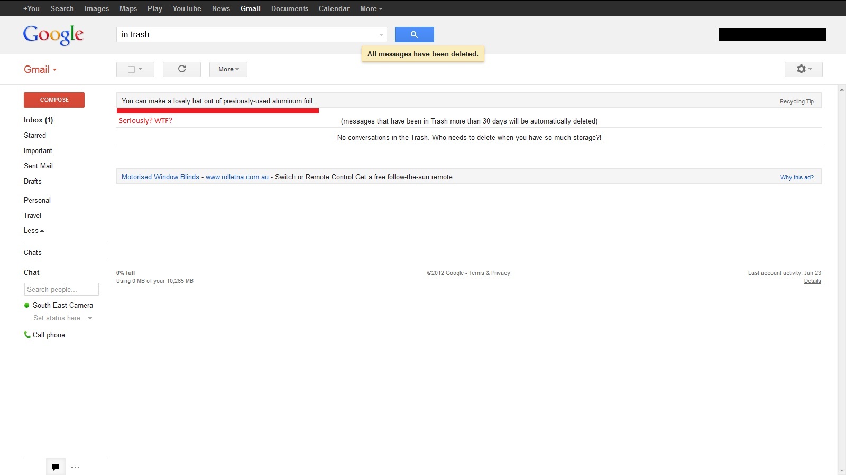Open Search in the top navigation
Image resolution: width=846 pixels, height=475 pixels.
point(62,8)
